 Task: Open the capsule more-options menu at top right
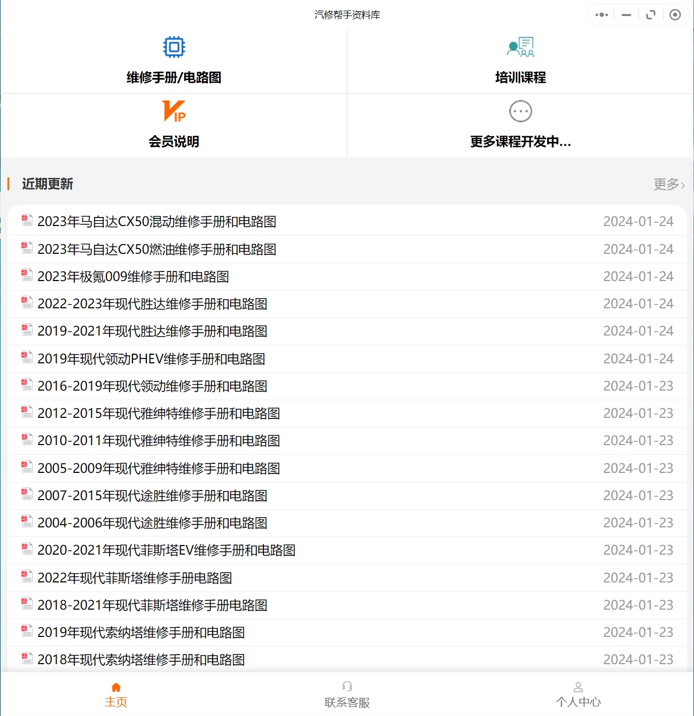tap(601, 14)
